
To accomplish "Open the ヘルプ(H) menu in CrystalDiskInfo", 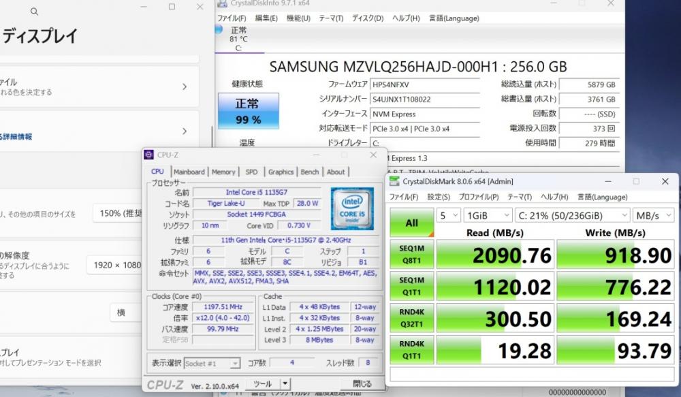I will click(406, 18).
